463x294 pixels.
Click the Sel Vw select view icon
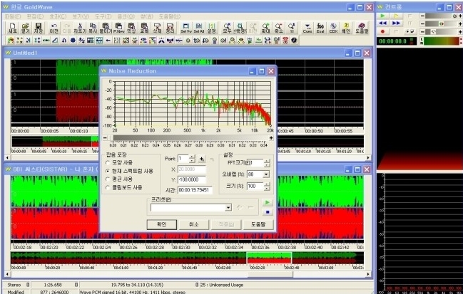pyautogui.click(x=186, y=28)
